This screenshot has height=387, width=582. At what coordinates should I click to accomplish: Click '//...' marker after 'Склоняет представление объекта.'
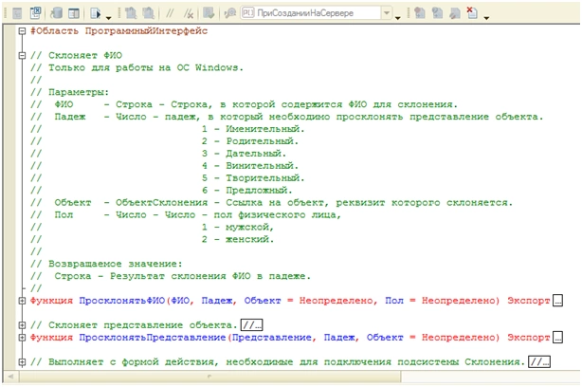[x=251, y=325]
